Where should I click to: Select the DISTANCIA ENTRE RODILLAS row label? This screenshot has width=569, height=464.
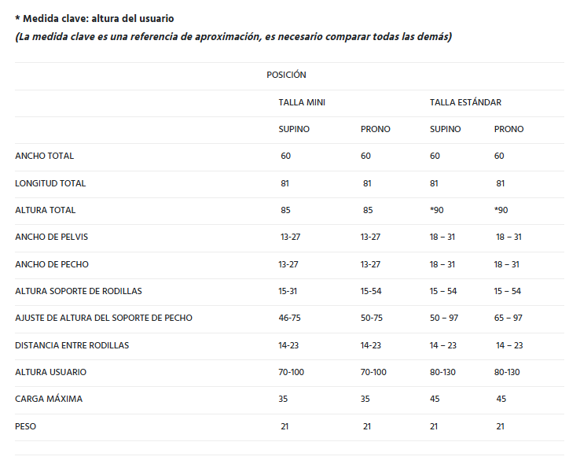tap(72, 345)
